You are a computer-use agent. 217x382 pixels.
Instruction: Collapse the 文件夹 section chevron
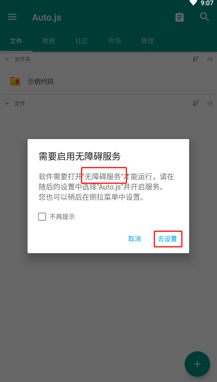point(7,59)
